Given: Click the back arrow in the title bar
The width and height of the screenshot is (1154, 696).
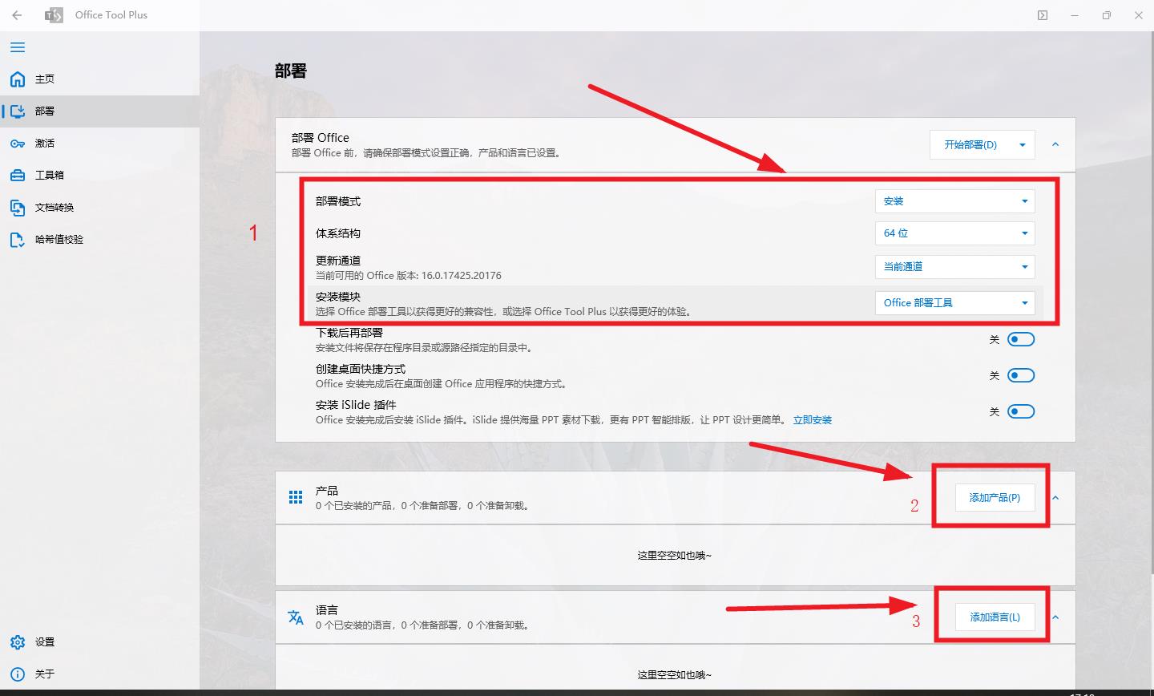Looking at the screenshot, I should tap(18, 15).
